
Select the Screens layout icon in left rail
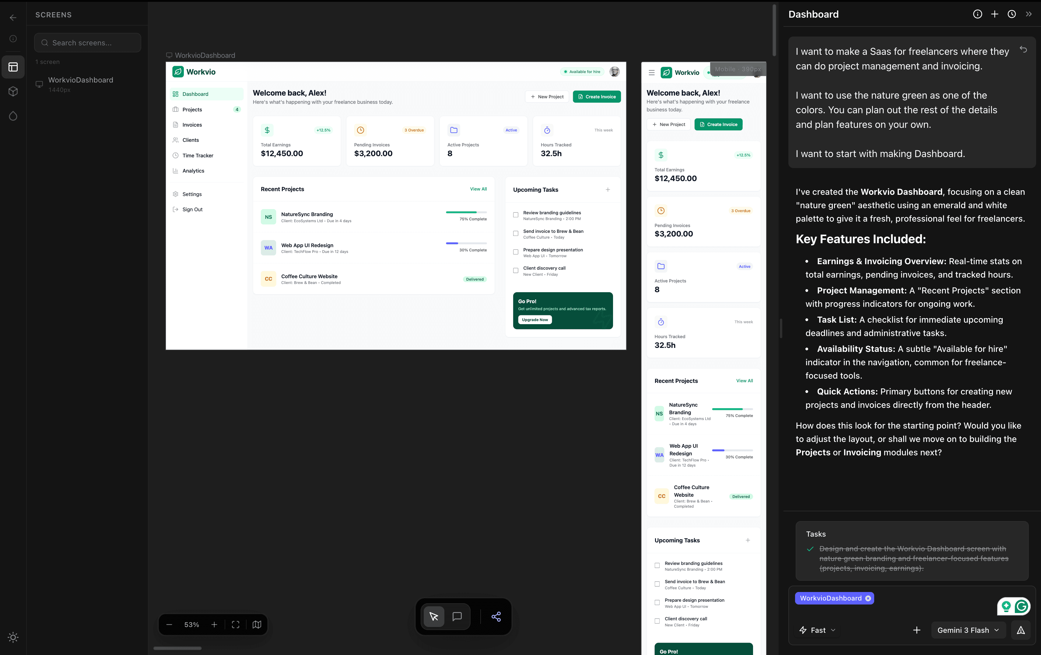(13, 67)
